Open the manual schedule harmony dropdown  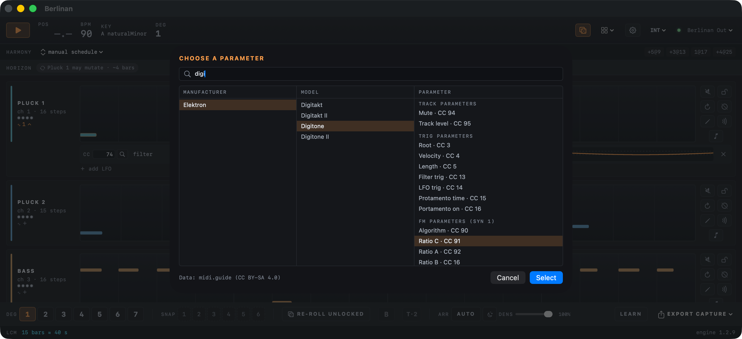click(72, 52)
